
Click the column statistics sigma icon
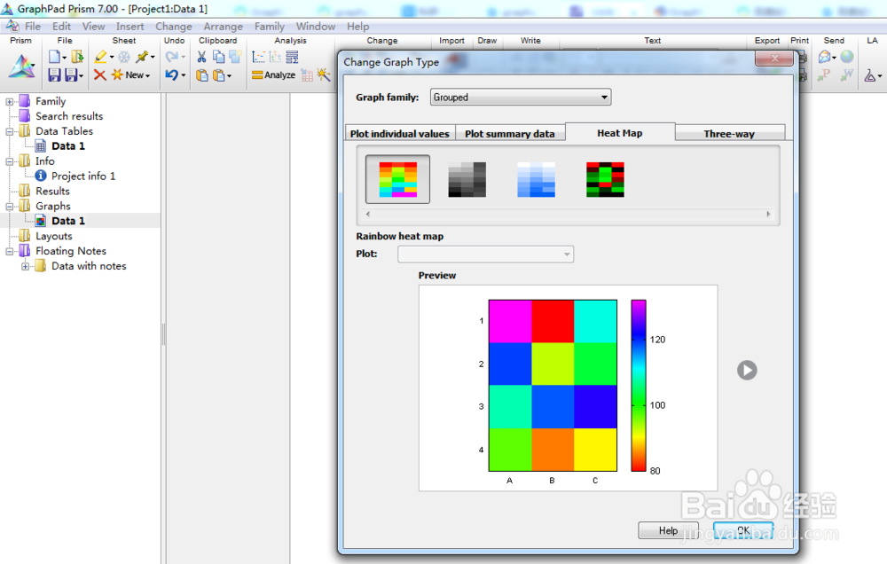click(292, 57)
